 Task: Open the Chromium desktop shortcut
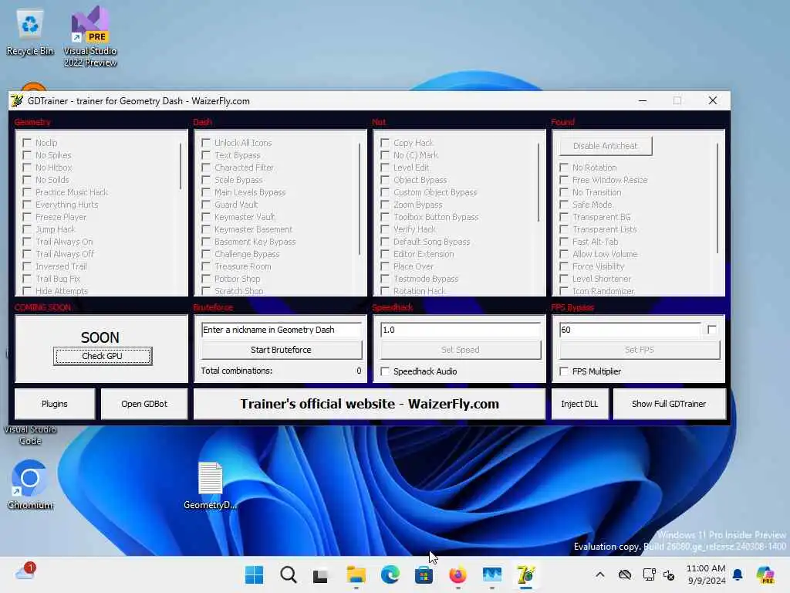point(30,485)
